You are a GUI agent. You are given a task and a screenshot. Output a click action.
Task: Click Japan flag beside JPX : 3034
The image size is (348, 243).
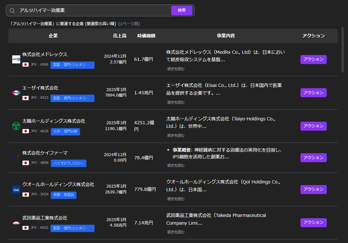25,194
